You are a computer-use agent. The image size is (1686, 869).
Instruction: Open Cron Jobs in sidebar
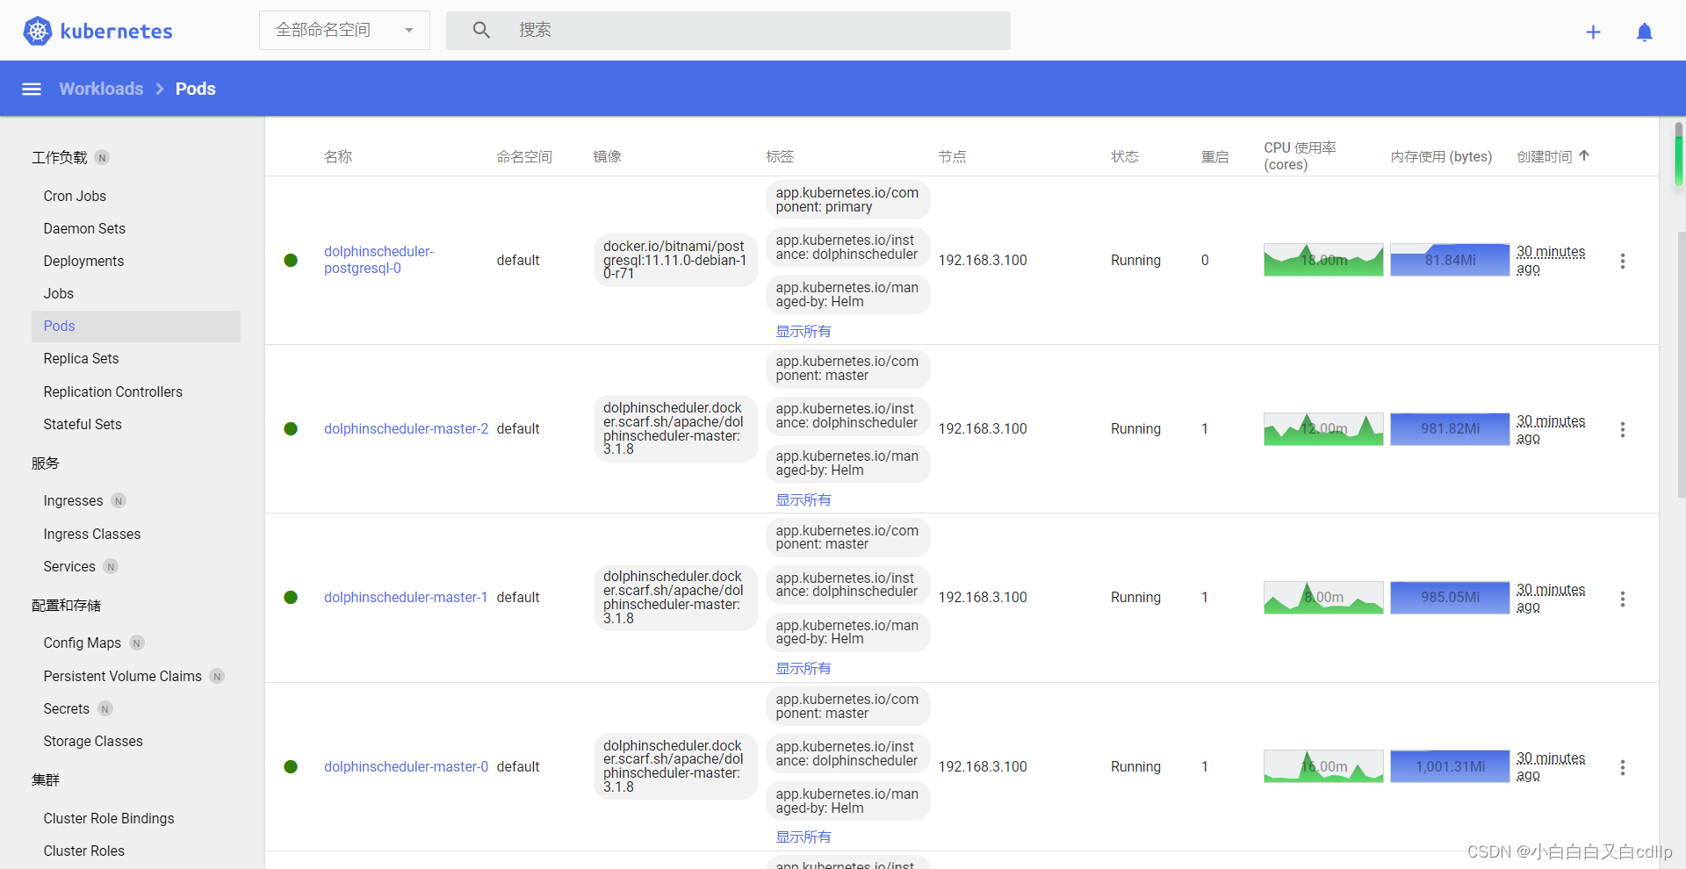click(75, 196)
